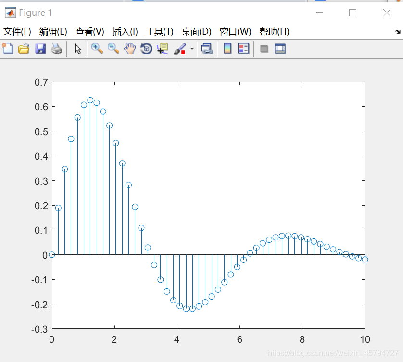Viewport: 403px width, 362px height.
Task: Insert a legend using the legend icon
Action: pyautogui.click(x=243, y=49)
